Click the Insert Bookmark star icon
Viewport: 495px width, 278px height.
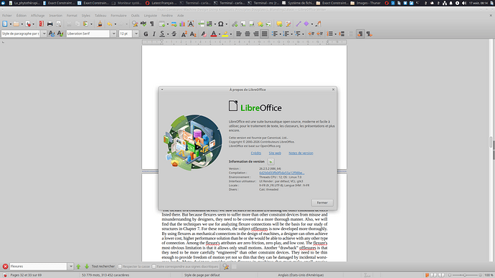click(x=260, y=24)
